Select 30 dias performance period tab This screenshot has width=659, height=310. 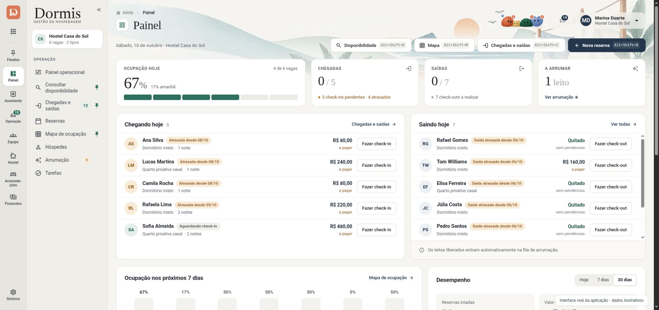click(x=625, y=280)
